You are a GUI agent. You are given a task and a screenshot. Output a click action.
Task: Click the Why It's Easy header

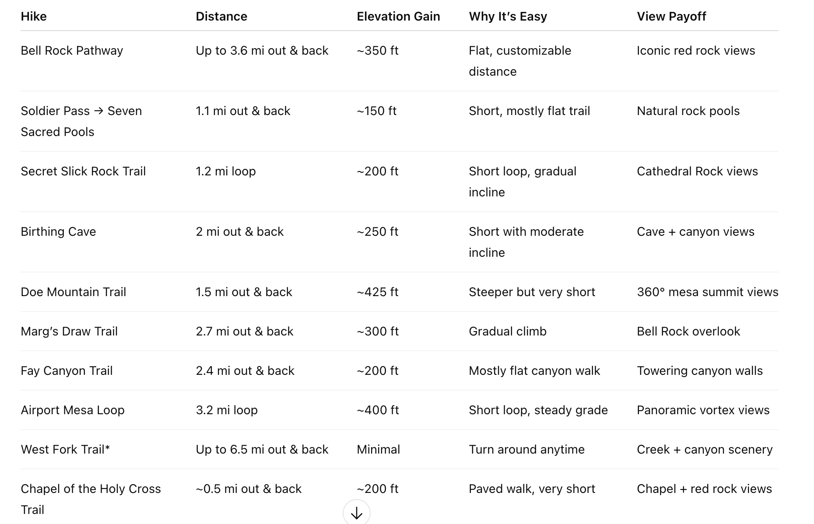click(508, 17)
